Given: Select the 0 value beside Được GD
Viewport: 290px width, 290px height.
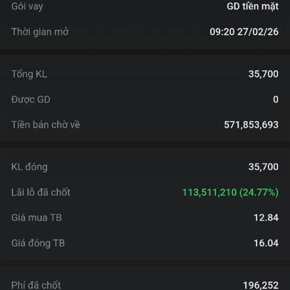Looking at the screenshot, I should coord(275,100).
